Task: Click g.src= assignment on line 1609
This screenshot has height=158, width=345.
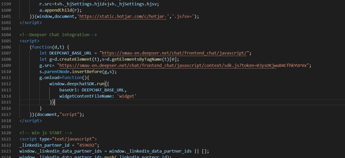Action: (47, 65)
